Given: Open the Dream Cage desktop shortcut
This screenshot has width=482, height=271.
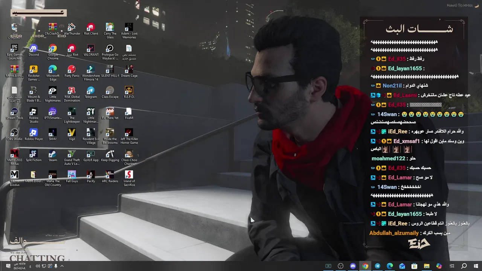Looking at the screenshot, I should point(129,72).
